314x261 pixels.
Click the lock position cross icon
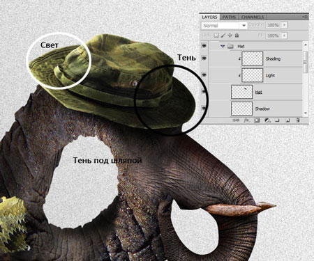pyautogui.click(x=230, y=35)
